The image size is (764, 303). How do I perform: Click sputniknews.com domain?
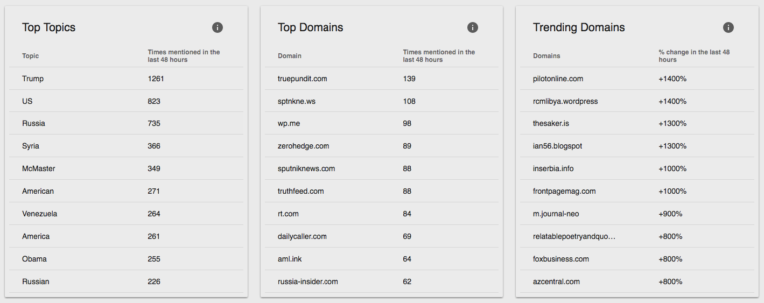306,168
